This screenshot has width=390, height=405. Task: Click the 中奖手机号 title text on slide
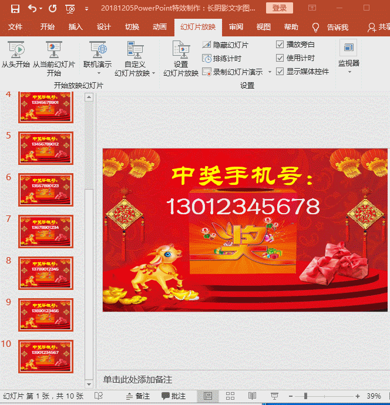(x=242, y=176)
